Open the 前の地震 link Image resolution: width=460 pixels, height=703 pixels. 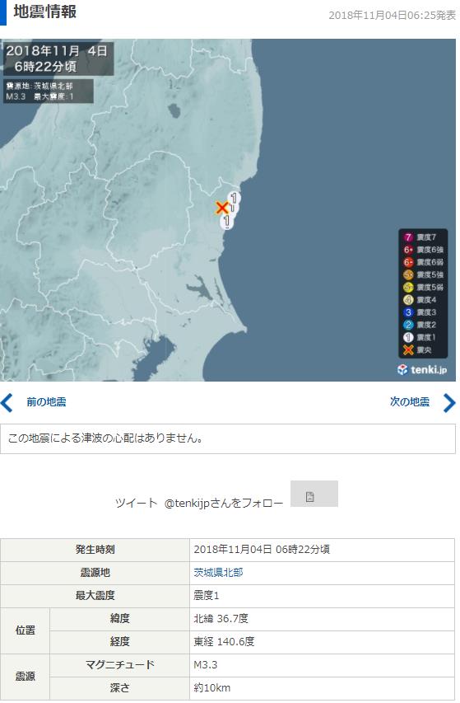coord(46,401)
